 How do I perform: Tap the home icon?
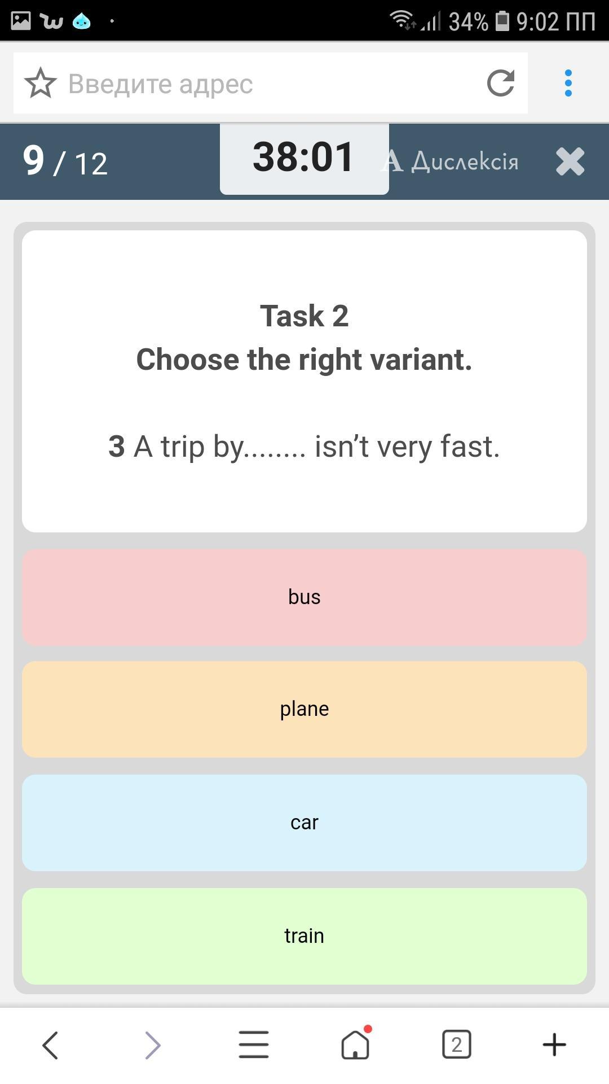[355, 1045]
